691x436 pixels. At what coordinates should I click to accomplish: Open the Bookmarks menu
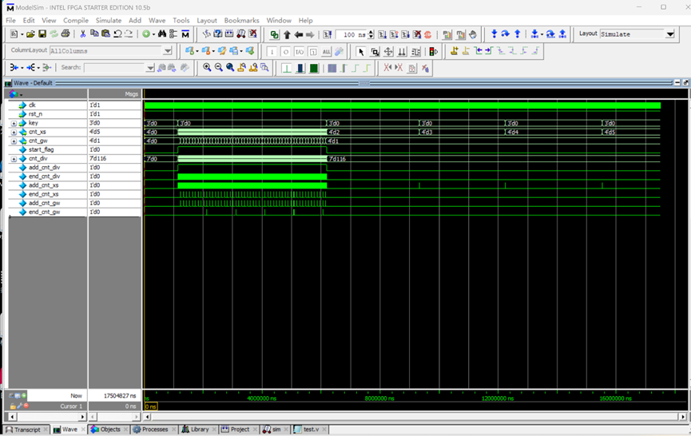[x=241, y=20]
